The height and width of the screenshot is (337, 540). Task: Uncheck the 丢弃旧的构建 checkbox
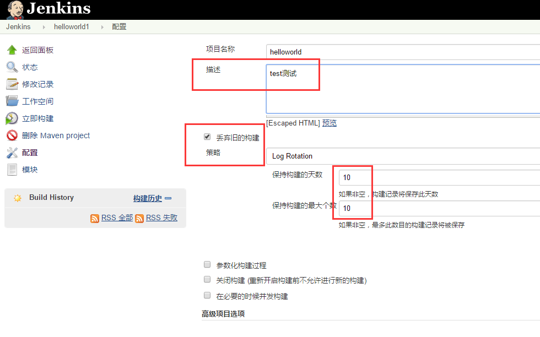(x=207, y=137)
